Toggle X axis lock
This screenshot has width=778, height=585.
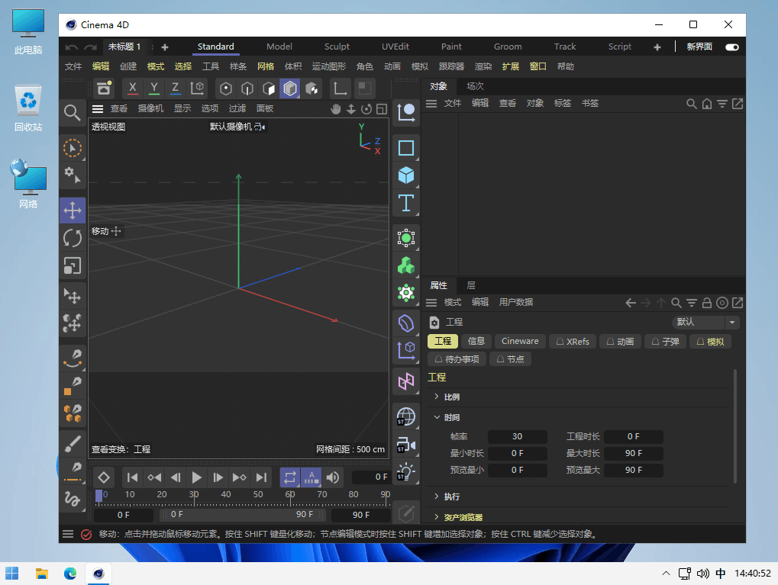[x=133, y=88]
